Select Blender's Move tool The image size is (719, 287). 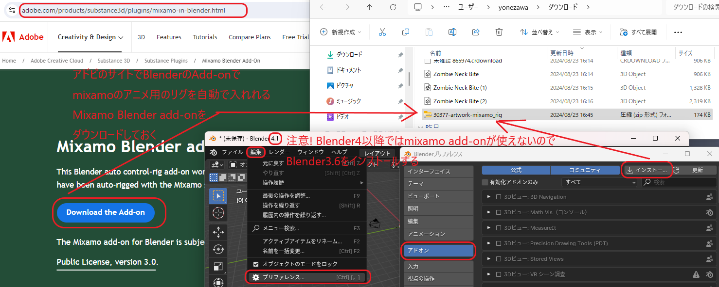click(x=218, y=232)
